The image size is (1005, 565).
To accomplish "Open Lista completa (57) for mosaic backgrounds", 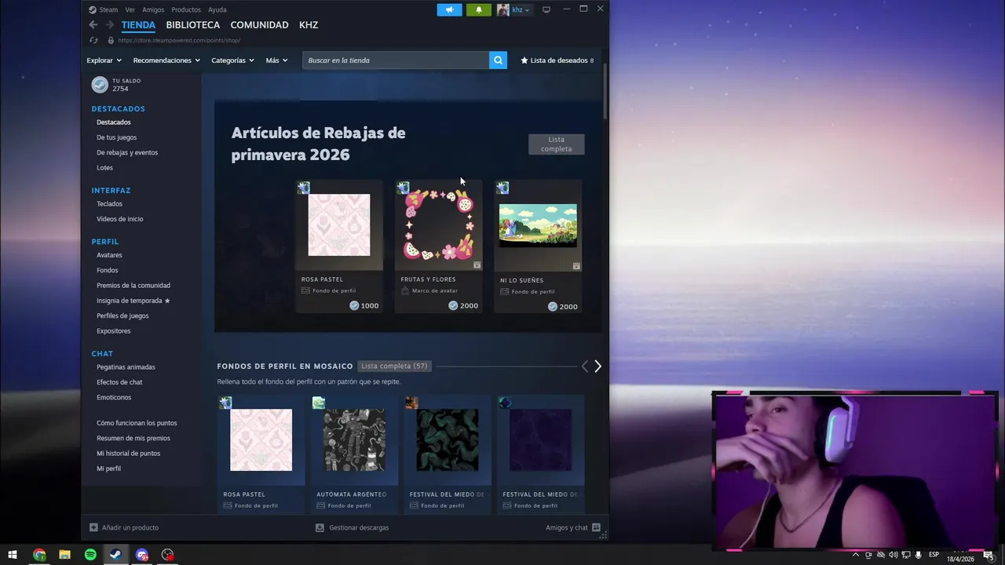I will pyautogui.click(x=394, y=366).
